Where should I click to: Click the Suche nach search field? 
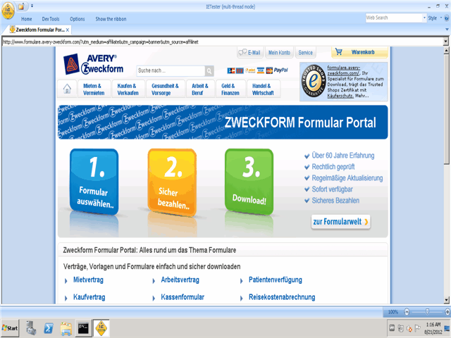click(x=171, y=70)
